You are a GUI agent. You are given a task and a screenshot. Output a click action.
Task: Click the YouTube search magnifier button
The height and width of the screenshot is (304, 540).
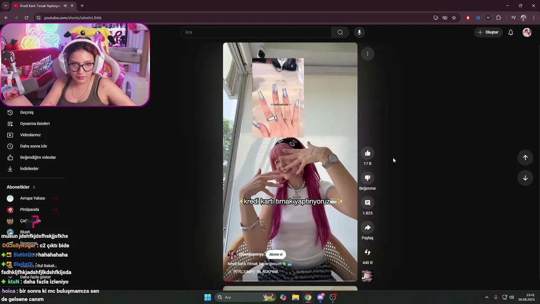[x=340, y=33]
